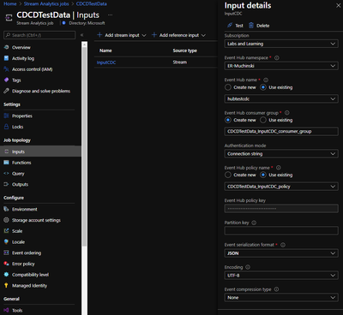
Task: Click the info icon beside Partition key
Action: pos(254,223)
